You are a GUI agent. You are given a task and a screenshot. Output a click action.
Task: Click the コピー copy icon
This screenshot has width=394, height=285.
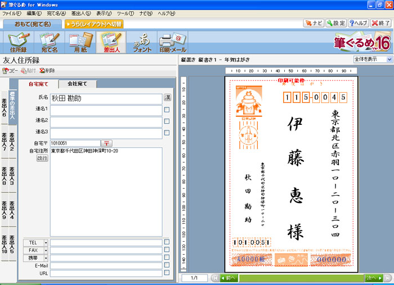(x=10, y=70)
